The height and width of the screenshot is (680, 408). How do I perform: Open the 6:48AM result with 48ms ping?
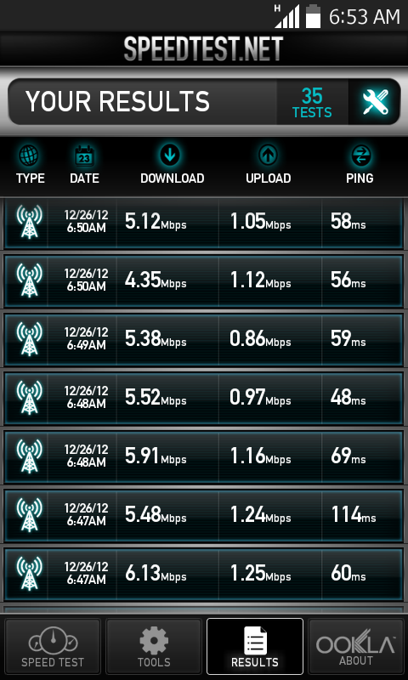[x=204, y=399]
